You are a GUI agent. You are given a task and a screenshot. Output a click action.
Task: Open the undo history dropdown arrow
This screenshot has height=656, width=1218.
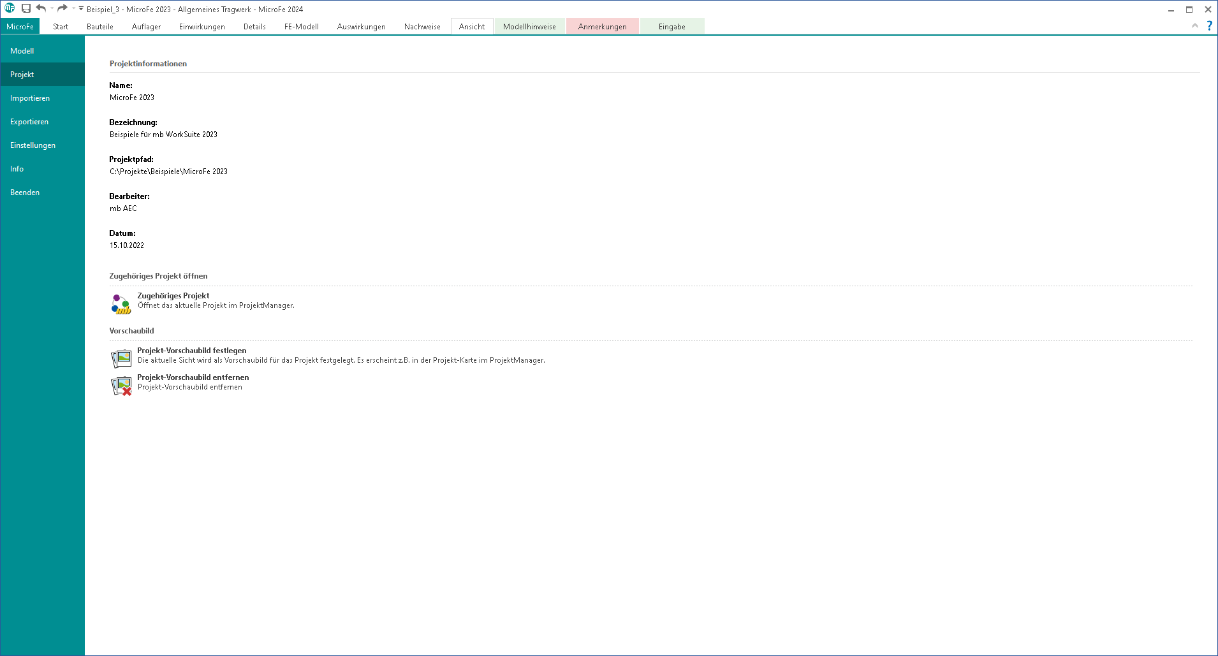point(52,9)
